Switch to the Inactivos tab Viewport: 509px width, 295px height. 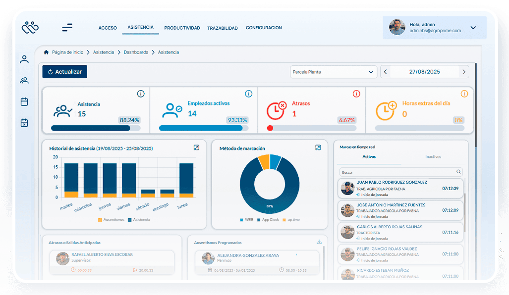click(433, 157)
